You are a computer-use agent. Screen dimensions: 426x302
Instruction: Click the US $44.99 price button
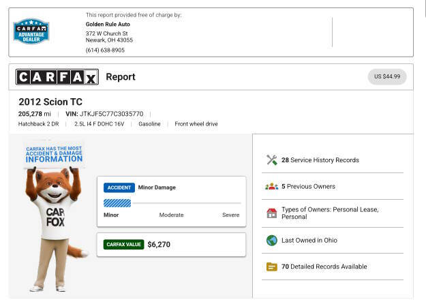click(387, 76)
